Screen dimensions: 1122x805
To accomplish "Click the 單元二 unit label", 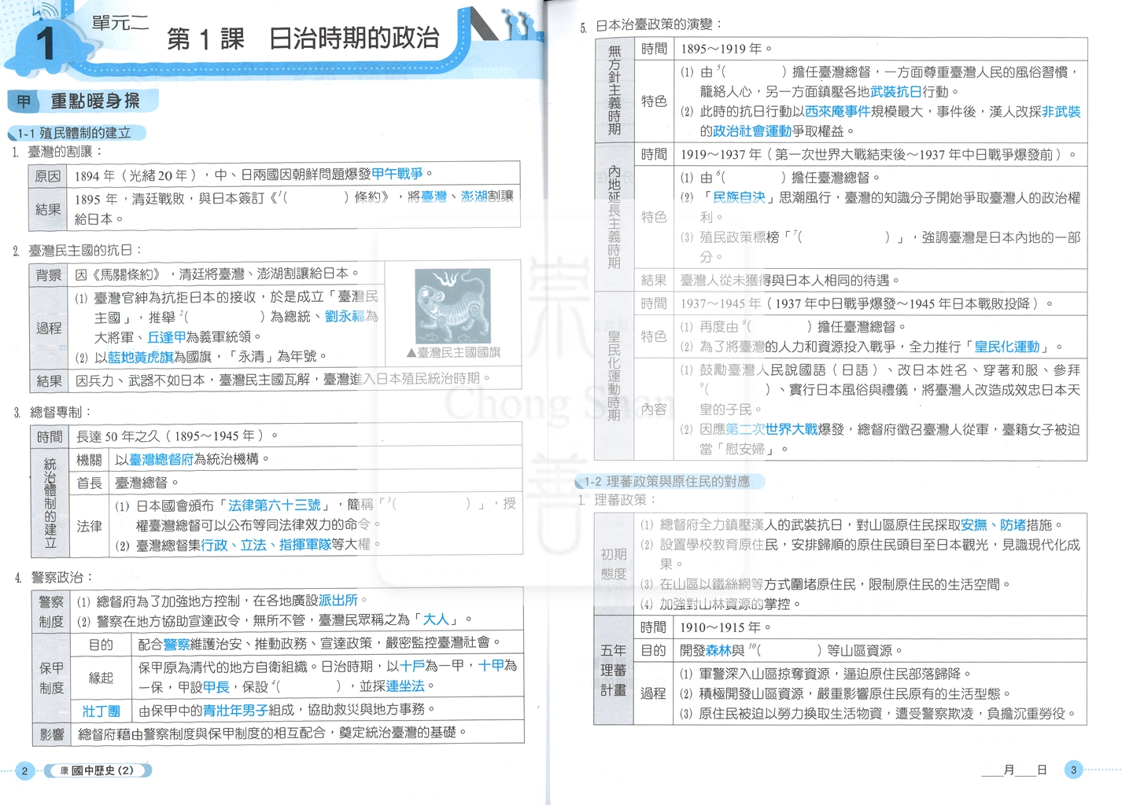I will coord(120,22).
